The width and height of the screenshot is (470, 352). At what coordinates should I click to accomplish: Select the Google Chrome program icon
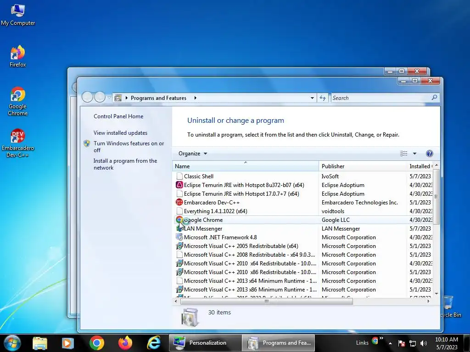click(x=179, y=220)
